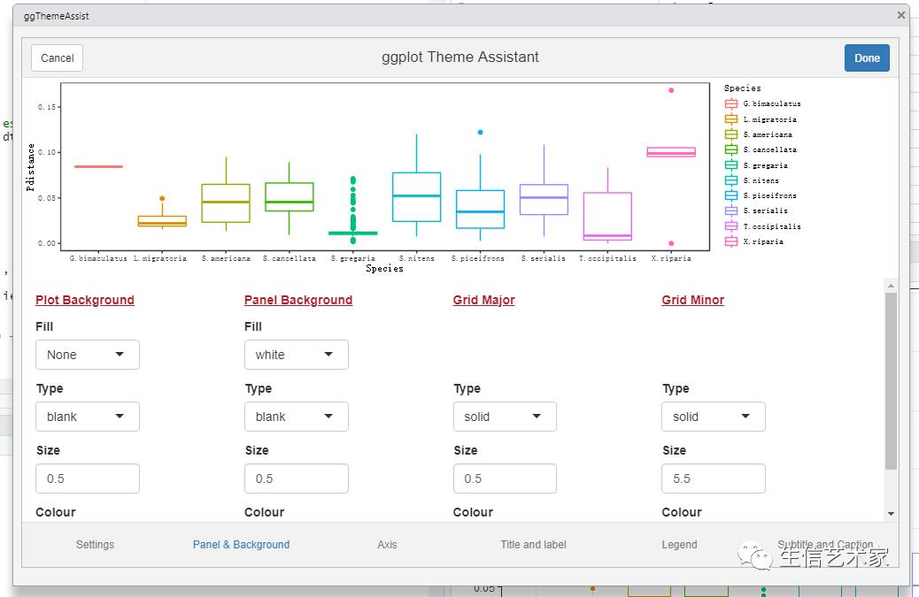Click the Grid Minor Size field showing 5.5
This screenshot has width=919, height=597.
[713, 478]
